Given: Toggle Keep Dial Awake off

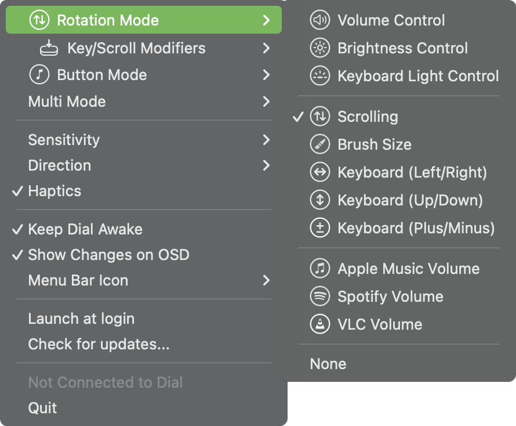Looking at the screenshot, I should [x=85, y=229].
